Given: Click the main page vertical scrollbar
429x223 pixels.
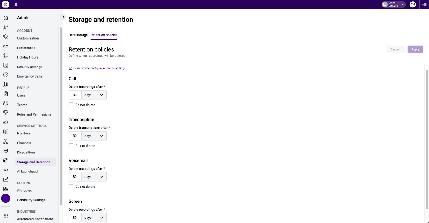Looking at the screenshot, I should (x=427, y=139).
